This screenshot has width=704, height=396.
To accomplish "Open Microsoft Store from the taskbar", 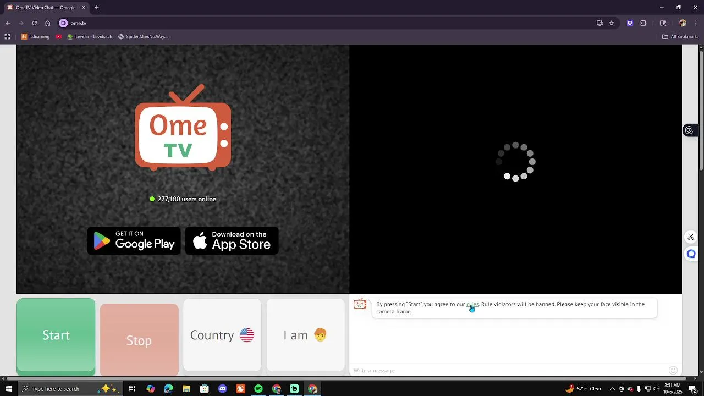I will tap(204, 389).
